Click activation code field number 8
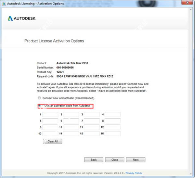Viewport: 195px width, 178px height. 112,121
